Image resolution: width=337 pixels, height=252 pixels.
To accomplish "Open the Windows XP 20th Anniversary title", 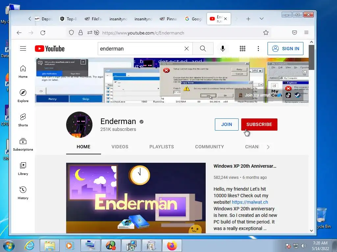I will [245, 166].
